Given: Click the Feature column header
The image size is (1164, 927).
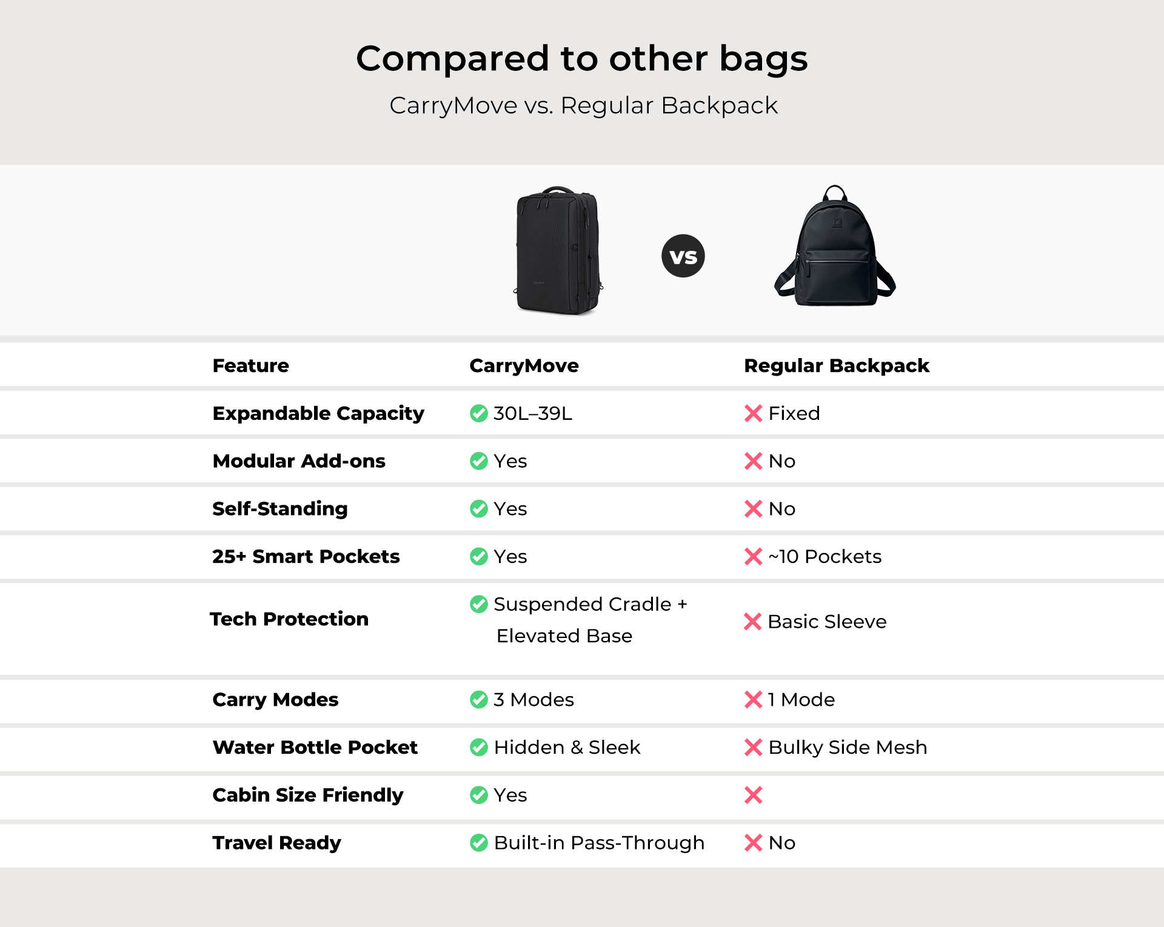Looking at the screenshot, I should point(250,365).
